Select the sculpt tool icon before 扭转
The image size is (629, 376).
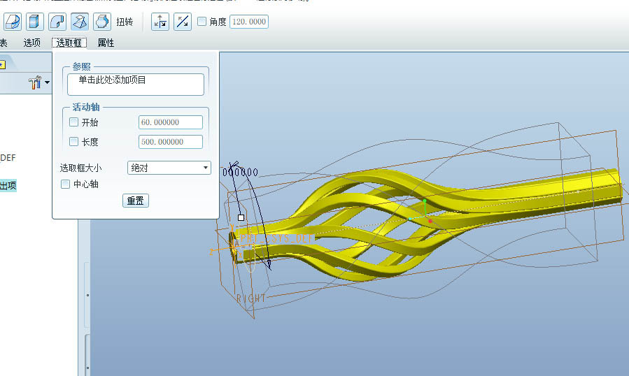tap(102, 22)
